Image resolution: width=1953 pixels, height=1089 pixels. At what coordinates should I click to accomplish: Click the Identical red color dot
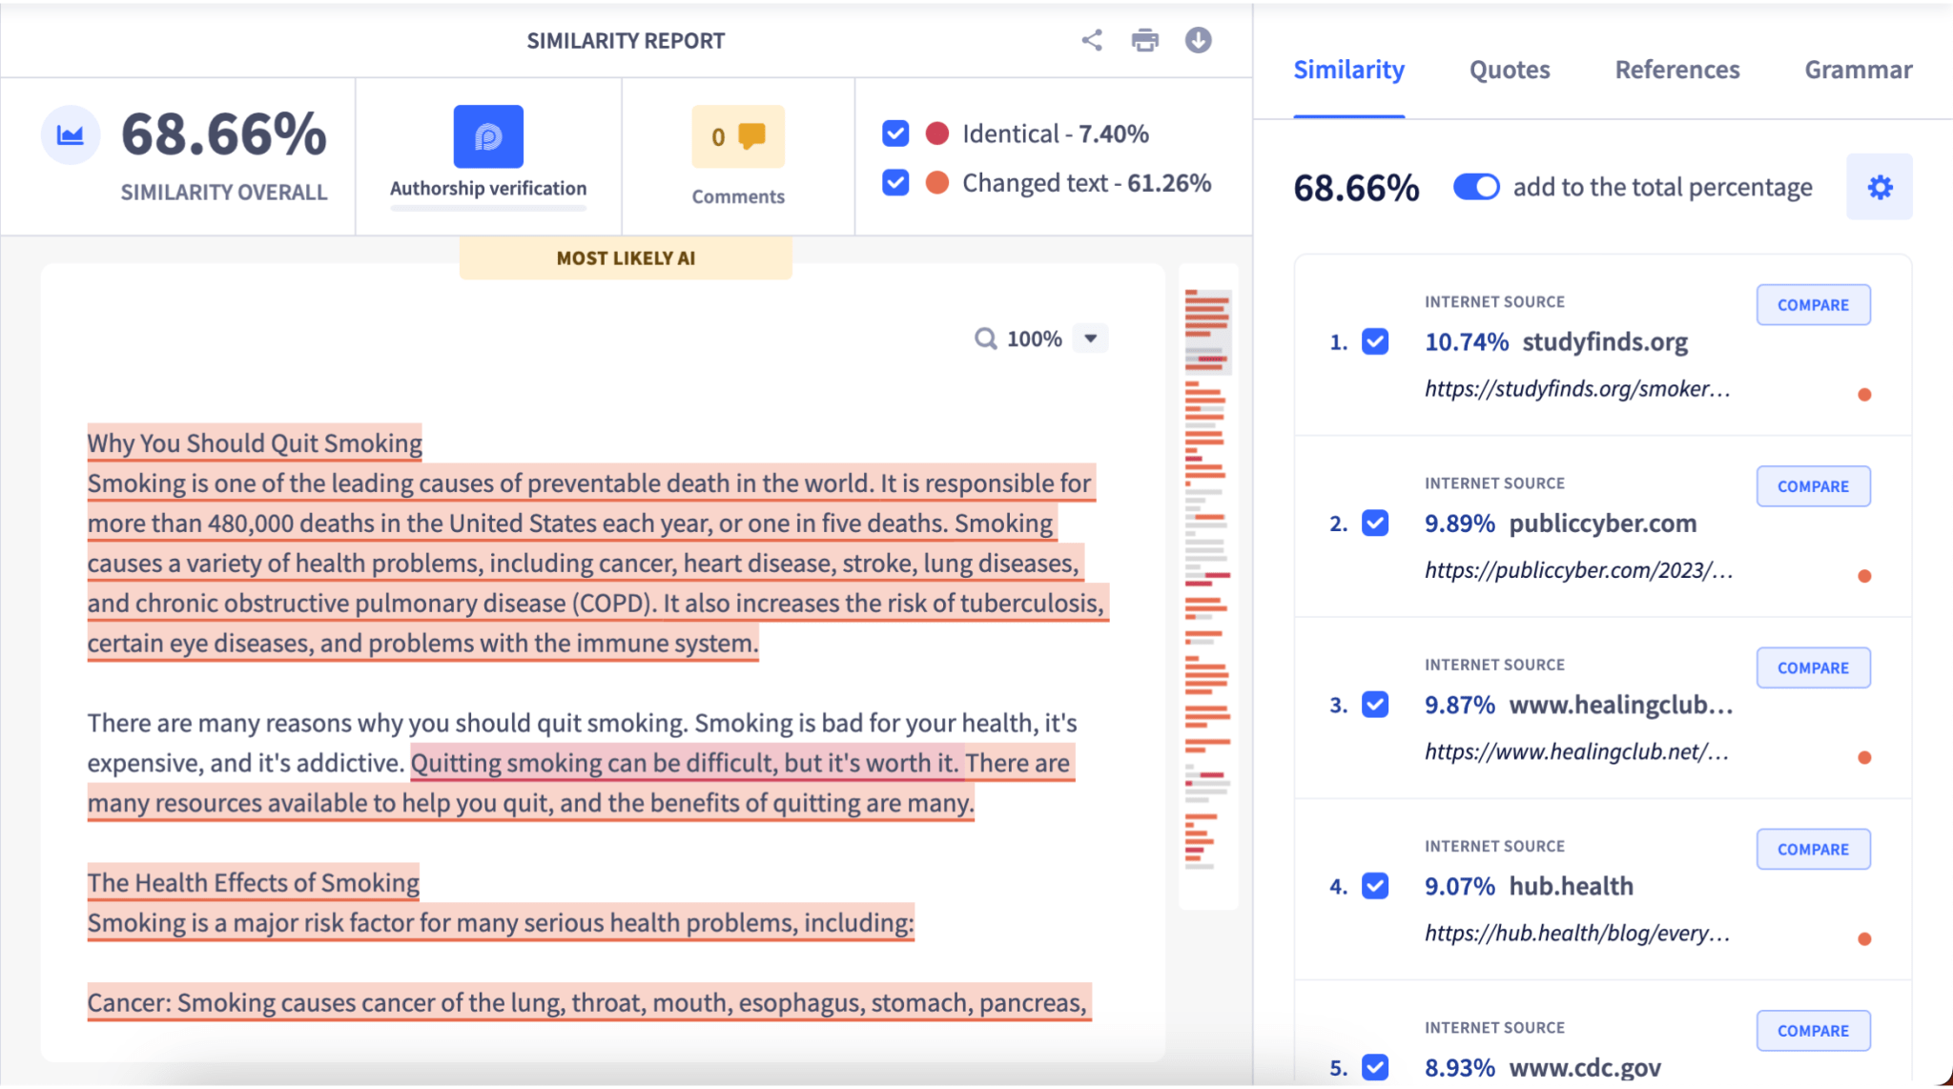pos(937,134)
